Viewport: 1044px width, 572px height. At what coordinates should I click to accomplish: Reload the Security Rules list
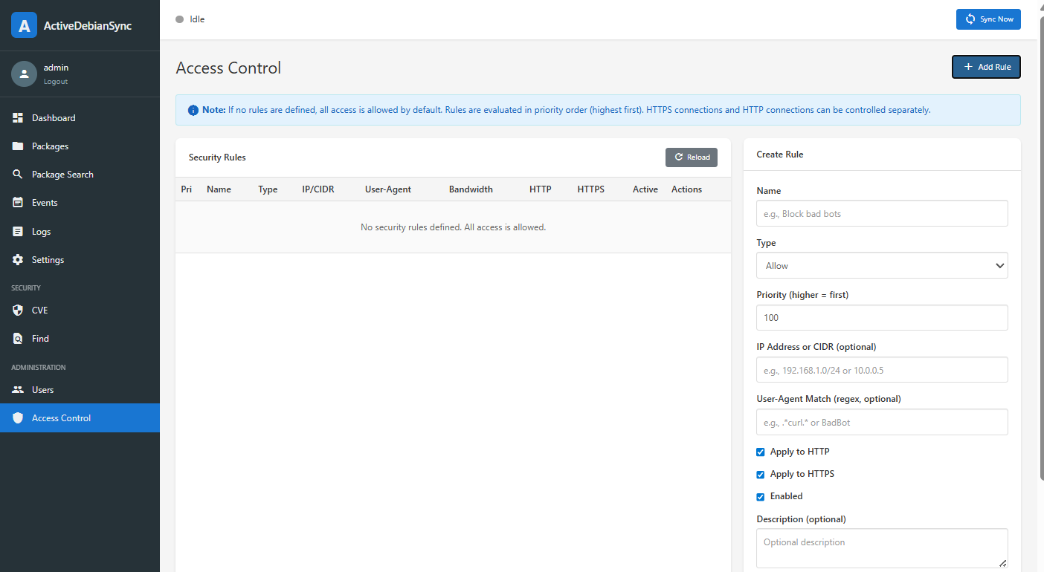[691, 157]
